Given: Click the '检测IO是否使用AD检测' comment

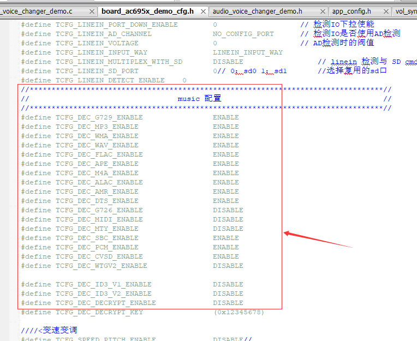Looking at the screenshot, I should click(356, 33).
